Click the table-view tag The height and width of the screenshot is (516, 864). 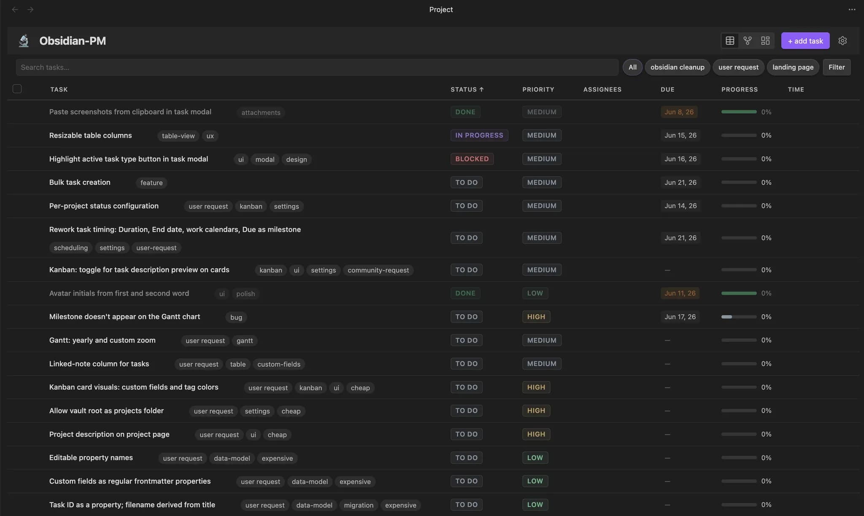point(178,136)
